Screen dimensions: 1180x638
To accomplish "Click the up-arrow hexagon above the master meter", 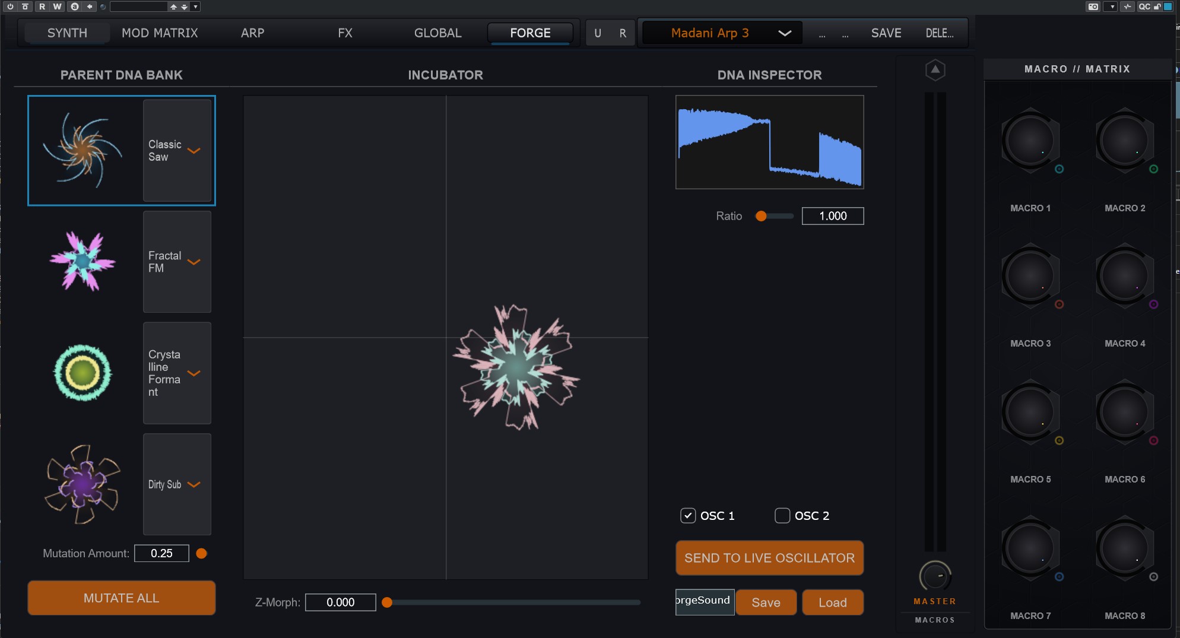I will (935, 70).
